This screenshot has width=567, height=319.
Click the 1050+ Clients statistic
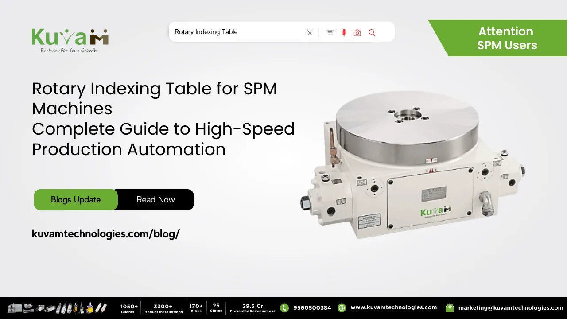point(129,308)
